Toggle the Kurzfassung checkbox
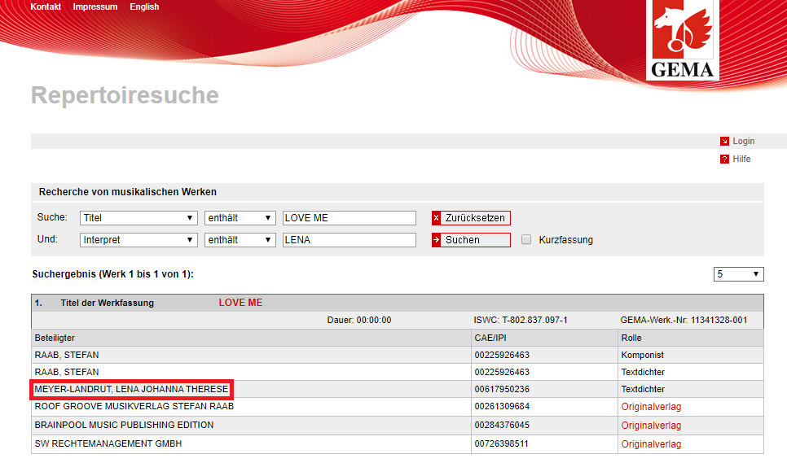The height and width of the screenshot is (463, 787). [x=526, y=239]
